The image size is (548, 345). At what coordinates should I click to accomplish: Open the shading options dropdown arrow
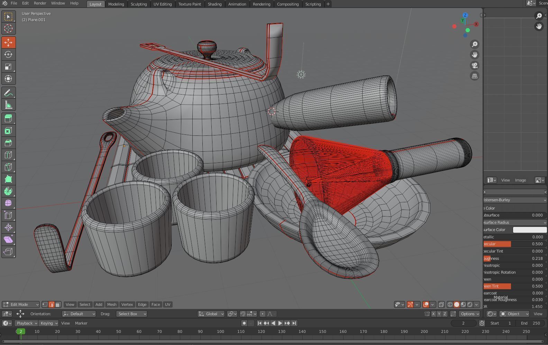pos(477,304)
